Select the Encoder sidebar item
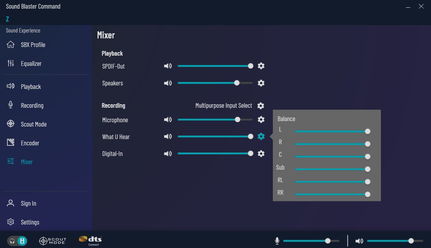Viewport: 431px width, 248px height. 30,143
